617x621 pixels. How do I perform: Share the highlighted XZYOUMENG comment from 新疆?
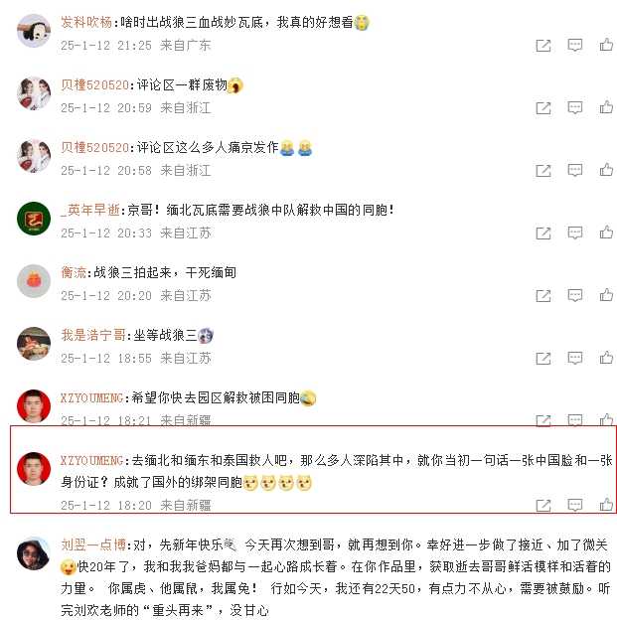tap(542, 505)
